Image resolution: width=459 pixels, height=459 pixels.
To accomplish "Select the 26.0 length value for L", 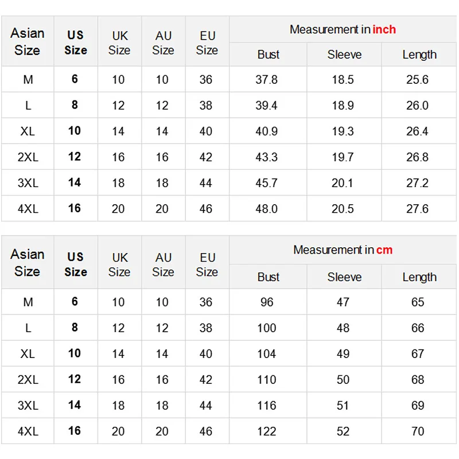I will pos(418,106).
